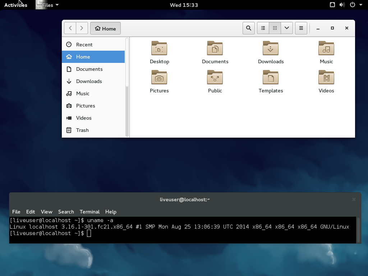Open the Files application menu in top bar
Image resolution: width=368 pixels, height=276 pixels.
(47, 5)
